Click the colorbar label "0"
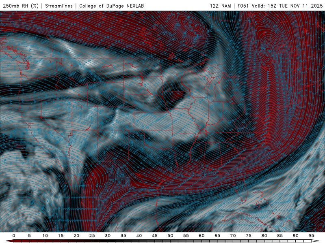 point(14,236)
